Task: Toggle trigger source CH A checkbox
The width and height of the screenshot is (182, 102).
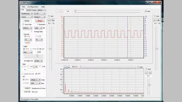Action: pos(24,49)
